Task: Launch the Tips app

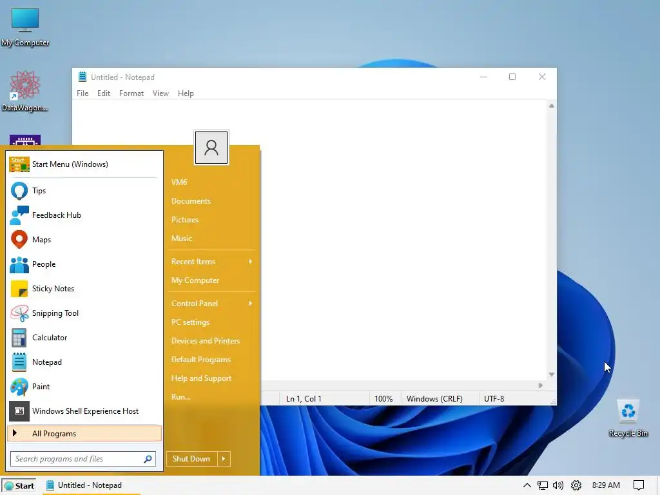Action: [84, 191]
